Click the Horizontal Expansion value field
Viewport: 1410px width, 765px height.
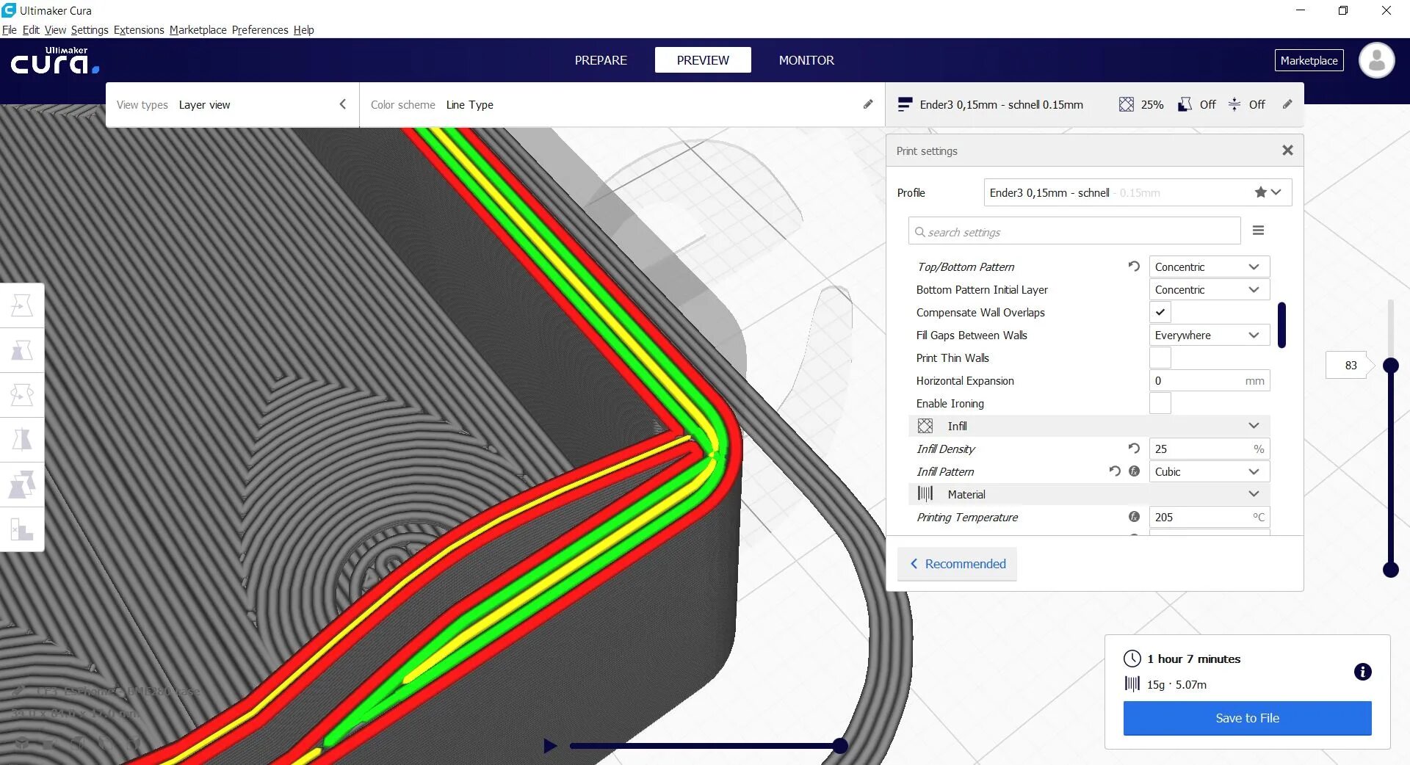click(1209, 380)
